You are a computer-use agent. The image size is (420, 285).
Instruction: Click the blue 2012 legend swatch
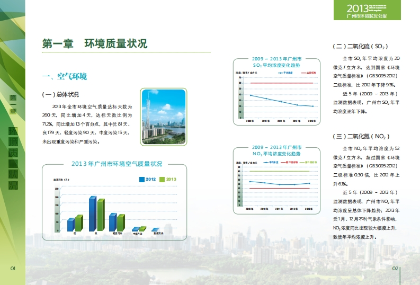point(141,180)
